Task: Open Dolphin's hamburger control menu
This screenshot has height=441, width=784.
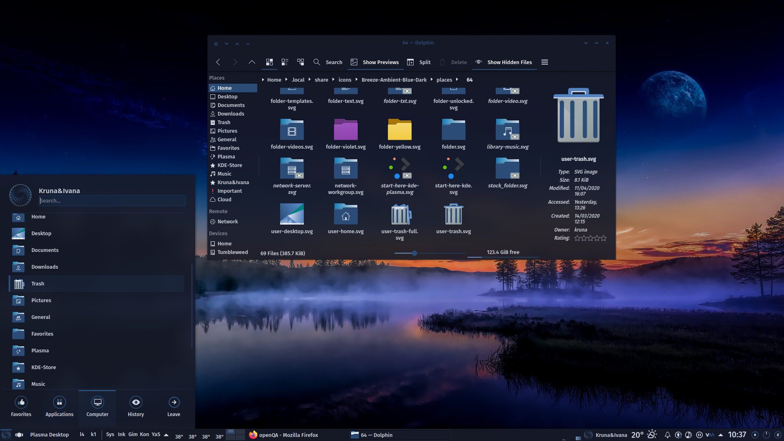Action: (544, 62)
